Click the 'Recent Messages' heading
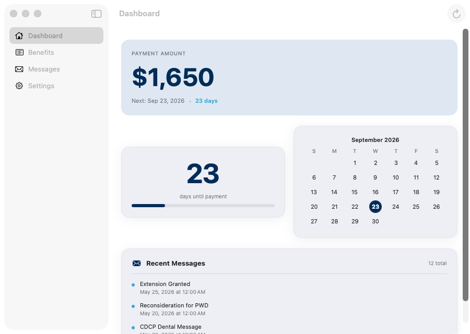This screenshot has width=470, height=334. click(175, 264)
